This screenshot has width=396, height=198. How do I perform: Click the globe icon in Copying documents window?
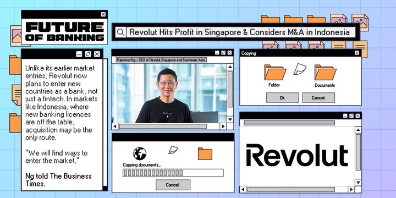click(140, 153)
